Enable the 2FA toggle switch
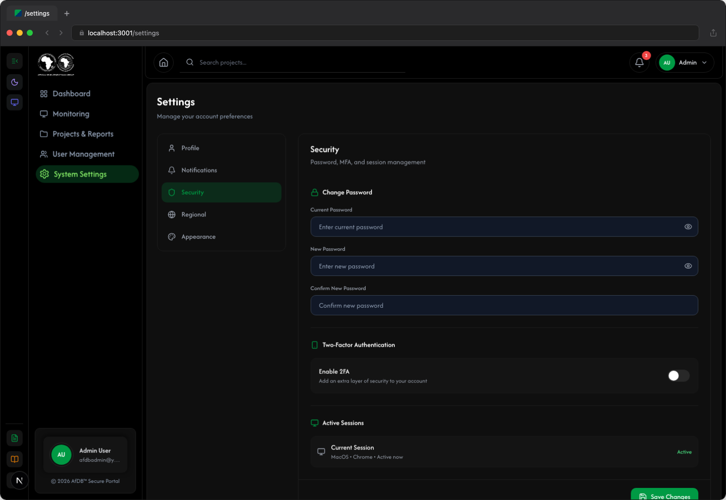The width and height of the screenshot is (726, 500). pos(679,376)
